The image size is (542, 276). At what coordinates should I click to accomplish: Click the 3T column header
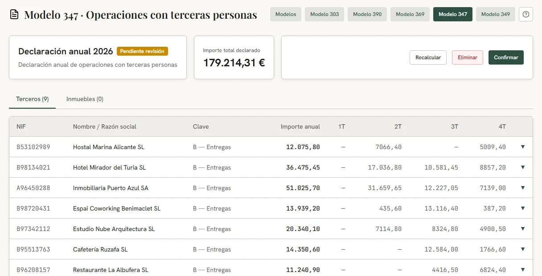tap(455, 126)
